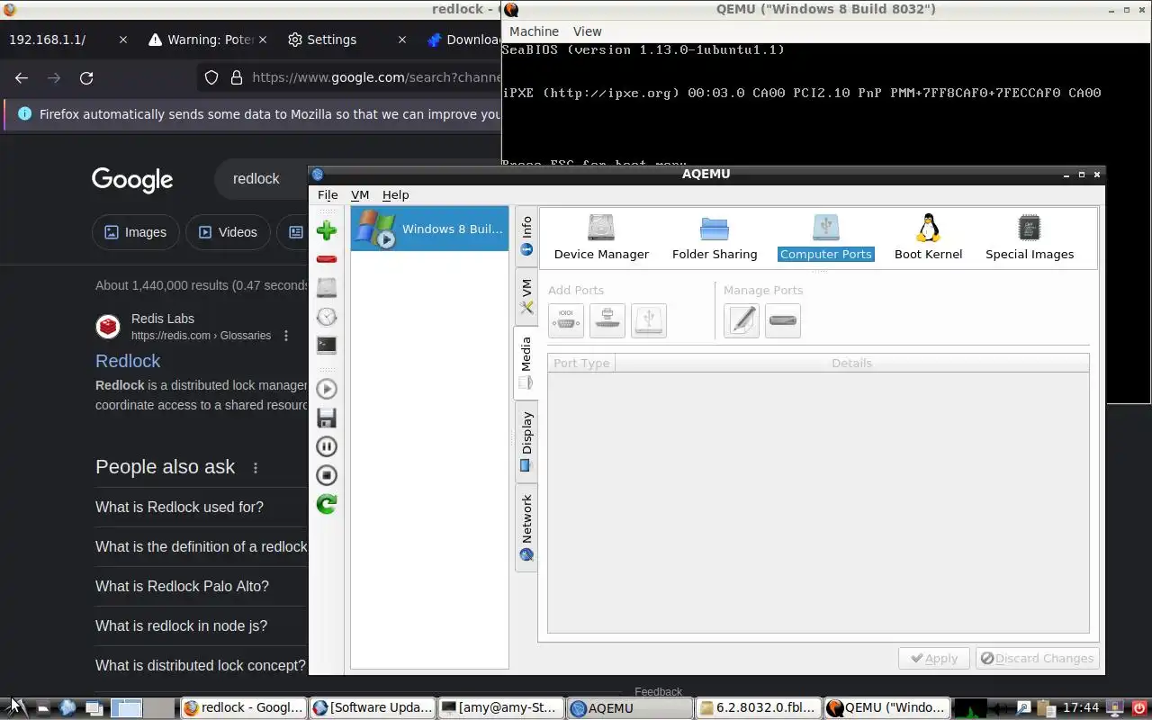Open People also ask options menu
The image size is (1152, 720).
tap(256, 468)
